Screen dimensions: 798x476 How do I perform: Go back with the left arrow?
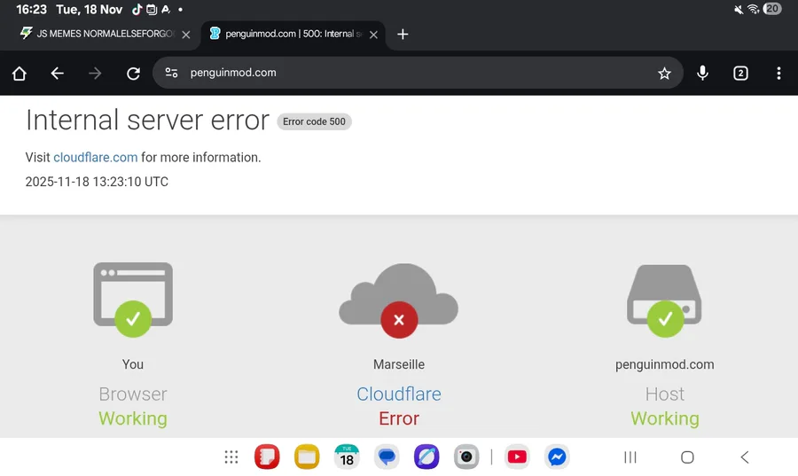tap(57, 74)
